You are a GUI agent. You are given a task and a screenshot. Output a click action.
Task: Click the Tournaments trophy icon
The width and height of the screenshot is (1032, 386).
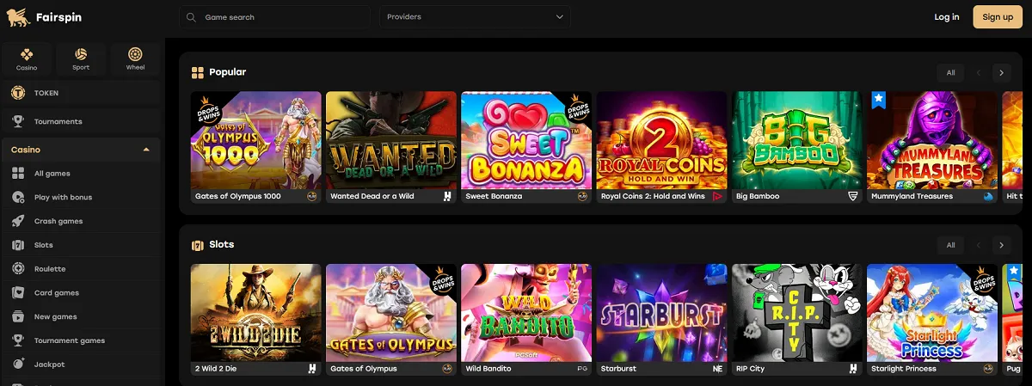(x=17, y=121)
